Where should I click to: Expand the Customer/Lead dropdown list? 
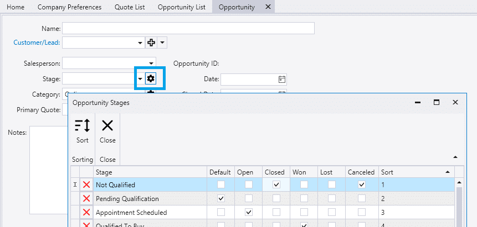click(140, 43)
